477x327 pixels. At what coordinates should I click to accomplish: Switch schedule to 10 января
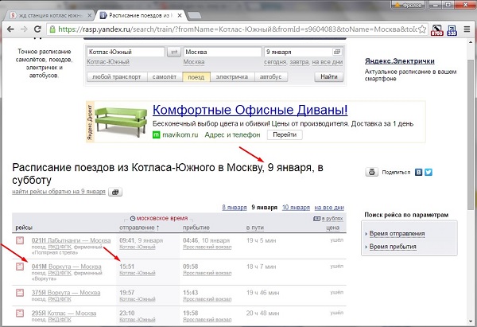296,208
